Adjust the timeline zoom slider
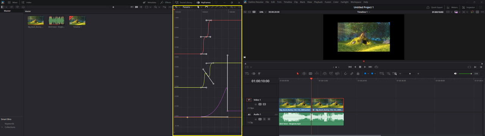 pos(410,74)
